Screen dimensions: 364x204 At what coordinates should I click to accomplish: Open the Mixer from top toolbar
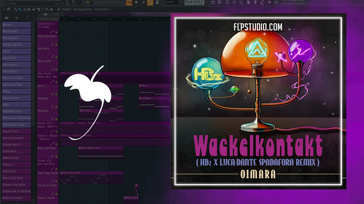pyautogui.click(x=234, y=3)
